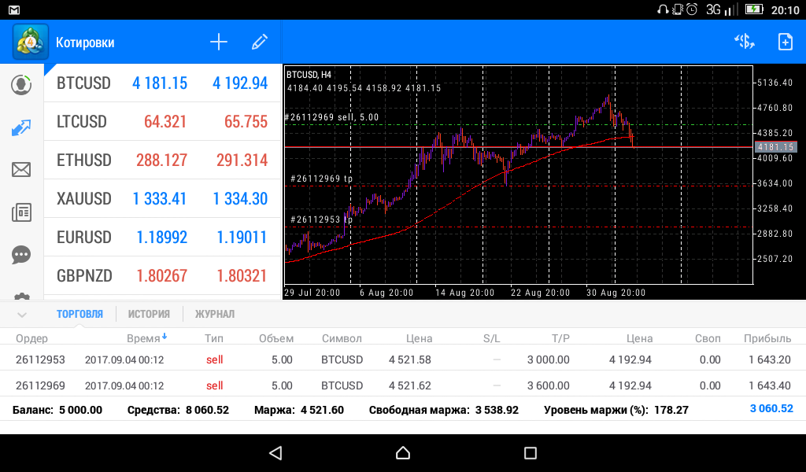The width and height of the screenshot is (806, 472).
Task: Tap the total profit 3 060.52
Action: click(771, 409)
